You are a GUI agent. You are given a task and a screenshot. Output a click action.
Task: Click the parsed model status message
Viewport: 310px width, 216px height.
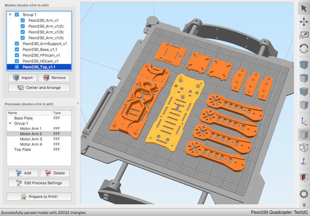[43, 213]
